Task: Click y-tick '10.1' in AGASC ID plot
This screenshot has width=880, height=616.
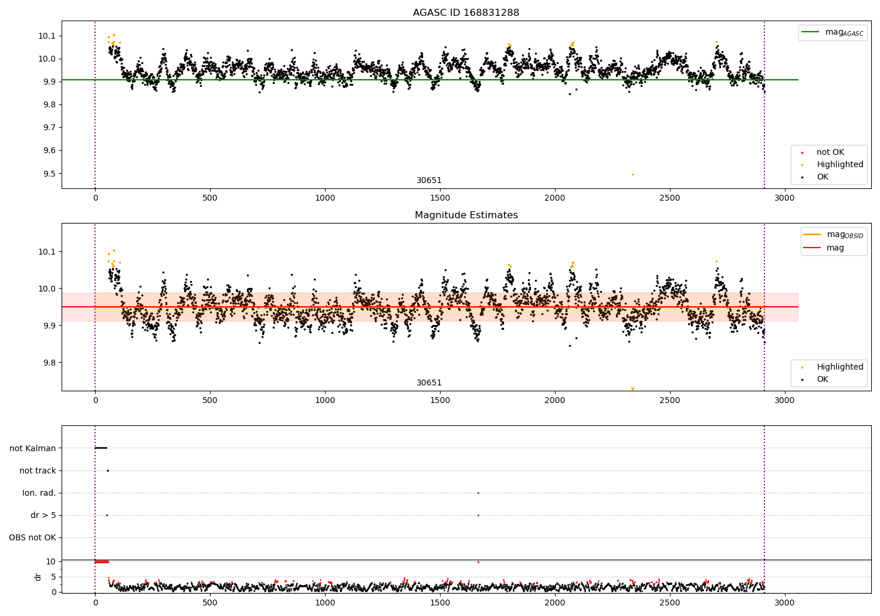Action: coord(47,36)
